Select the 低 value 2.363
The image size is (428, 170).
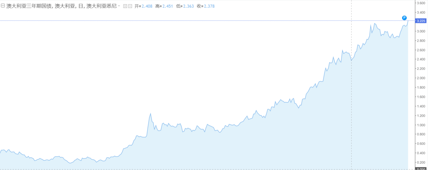(x=188, y=6)
